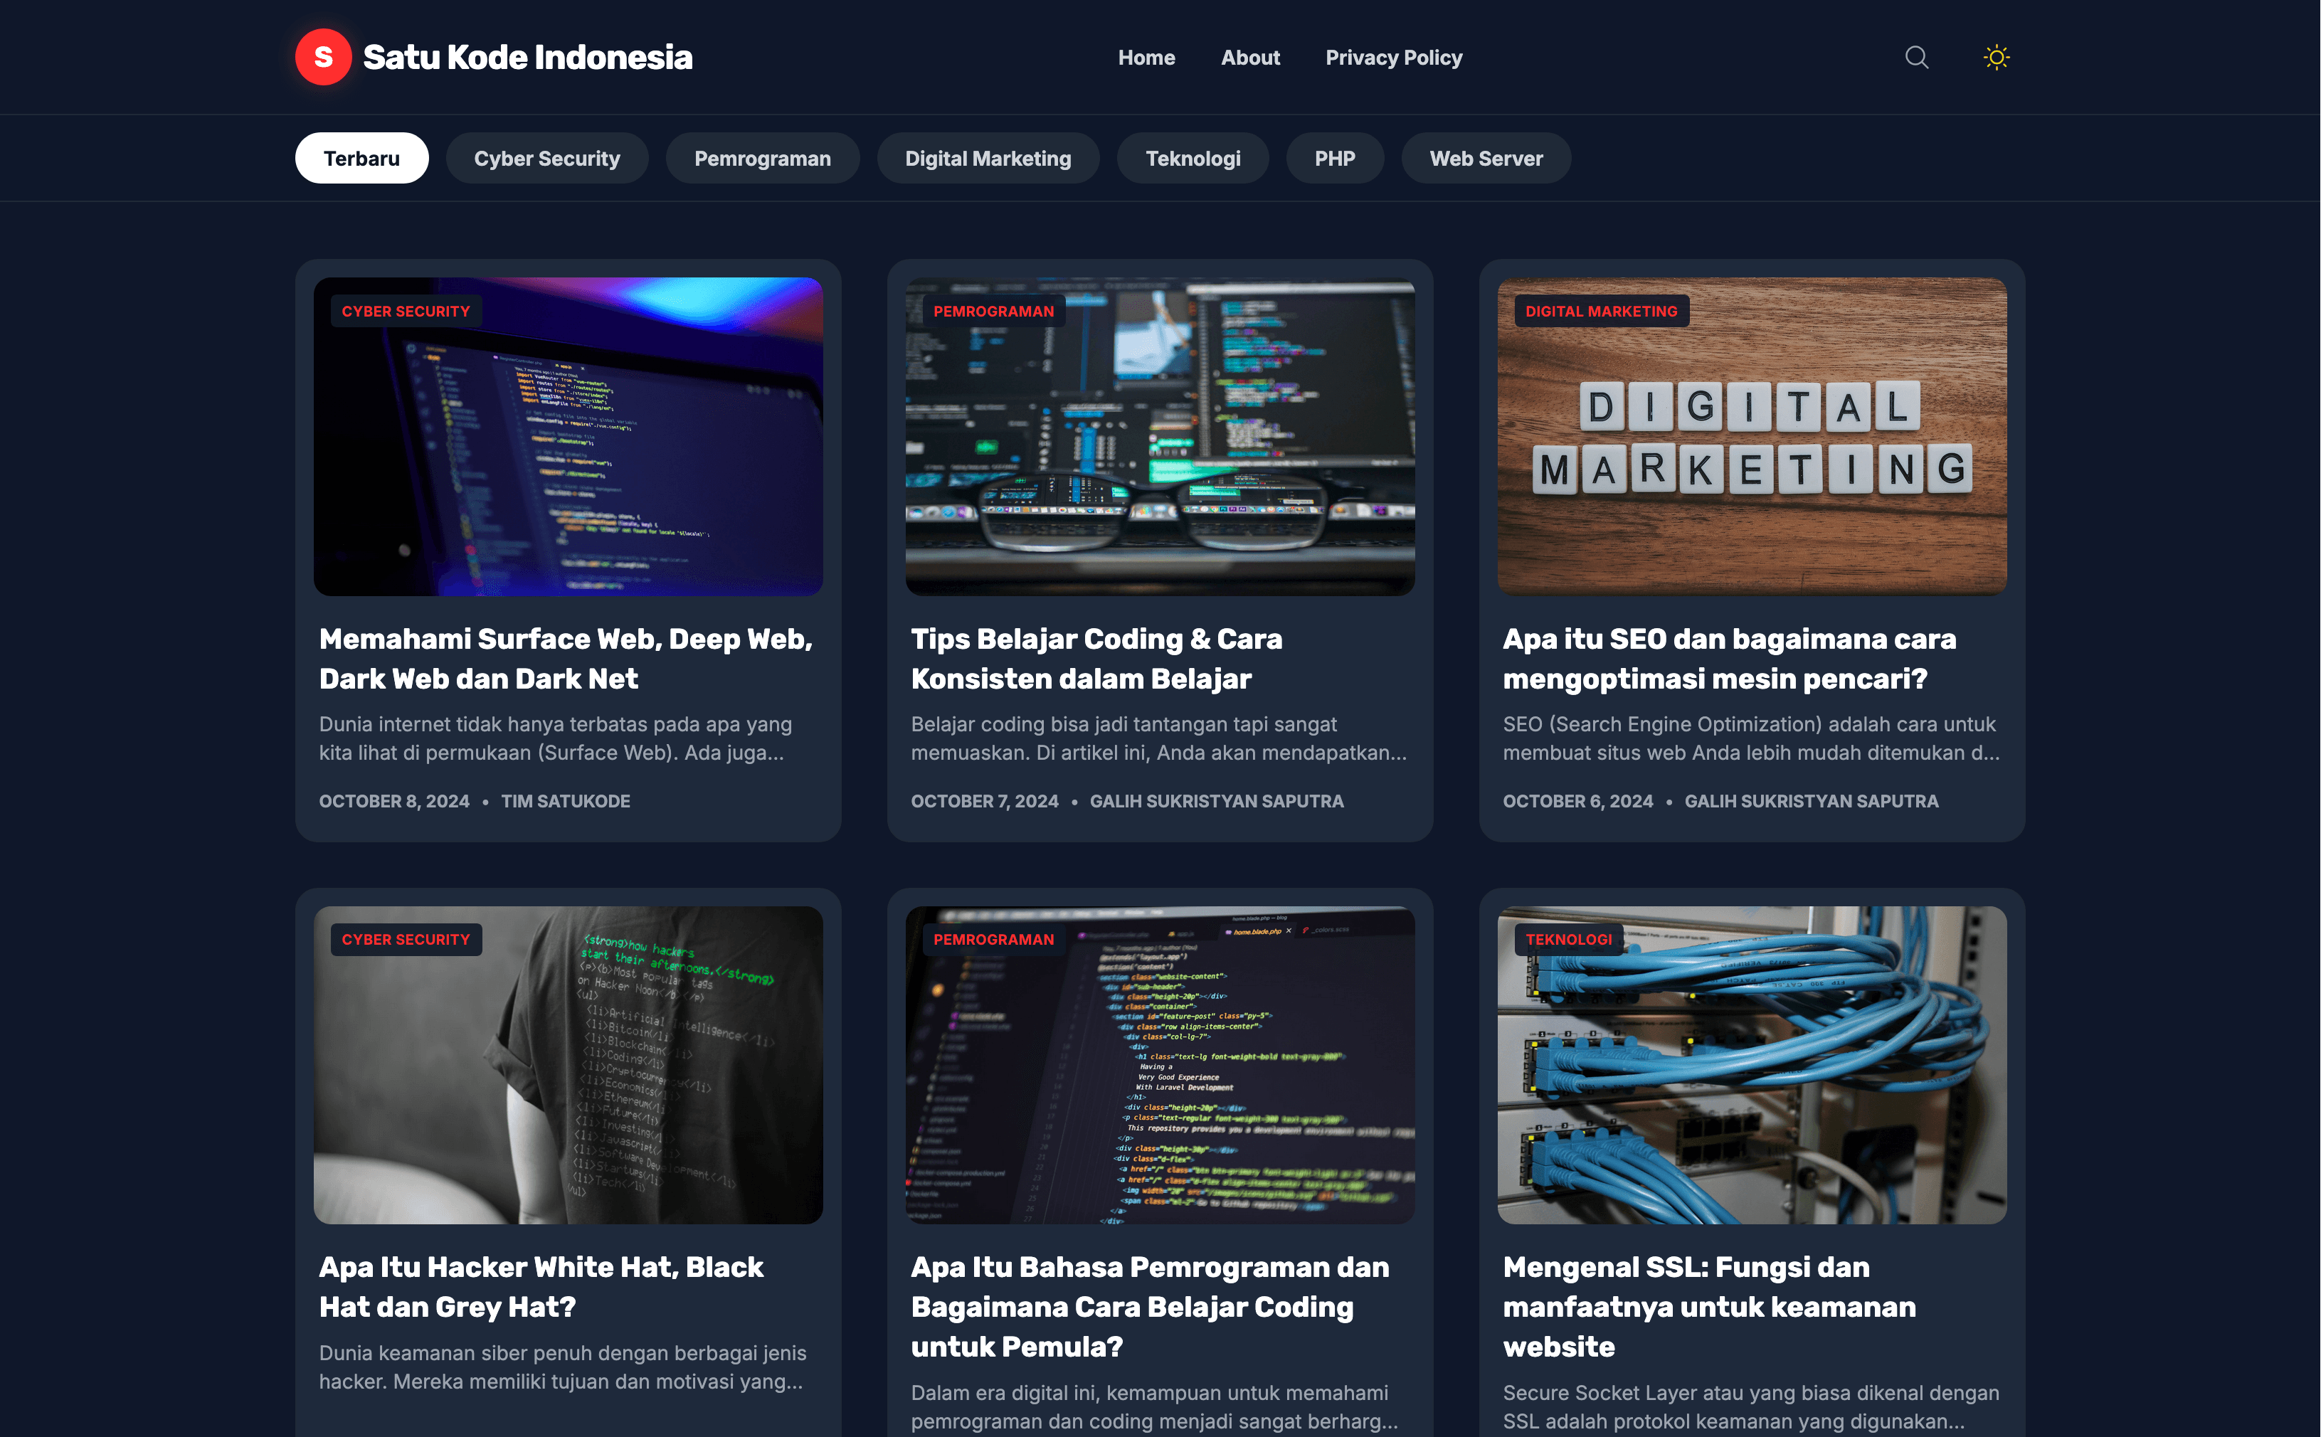Screen dimensions: 2321x1437
Task: Open Privacy Policy in the navigation
Action: tap(1393, 58)
